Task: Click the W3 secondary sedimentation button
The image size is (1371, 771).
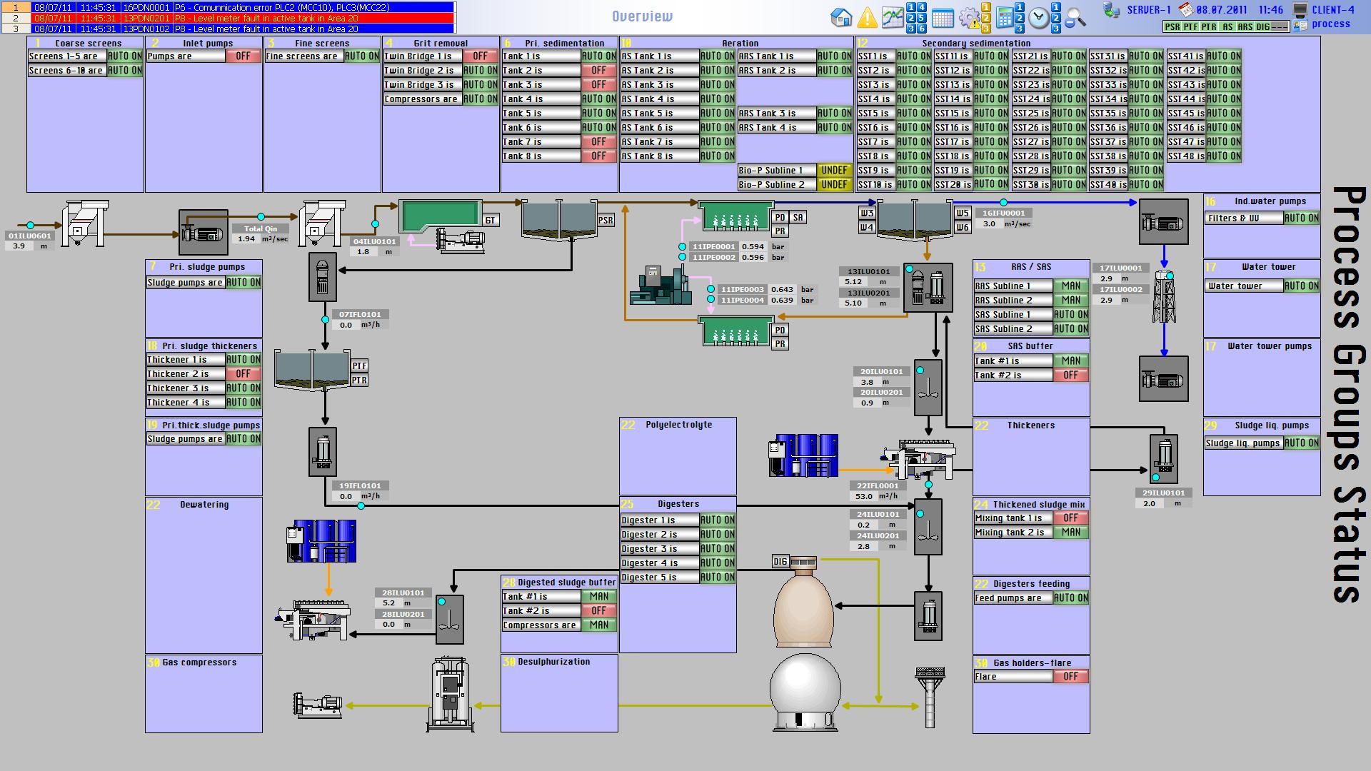Action: [x=866, y=213]
